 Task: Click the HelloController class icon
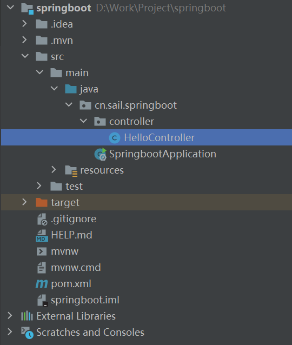115,138
